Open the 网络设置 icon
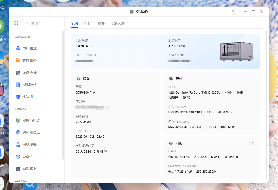This screenshot has height=190, width=278. tap(18, 145)
